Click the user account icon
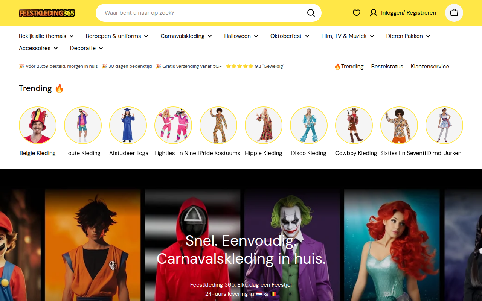 point(374,13)
